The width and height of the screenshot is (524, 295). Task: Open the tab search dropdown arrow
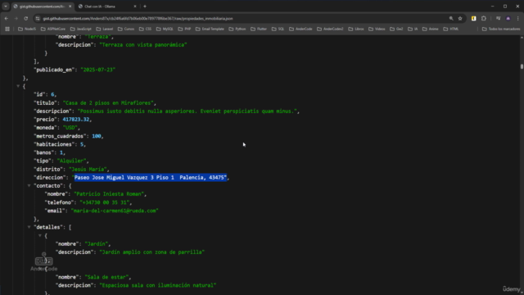(x=6, y=7)
